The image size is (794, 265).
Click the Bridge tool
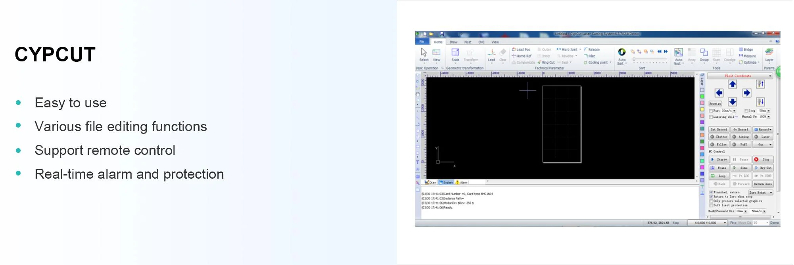pyautogui.click(x=746, y=50)
